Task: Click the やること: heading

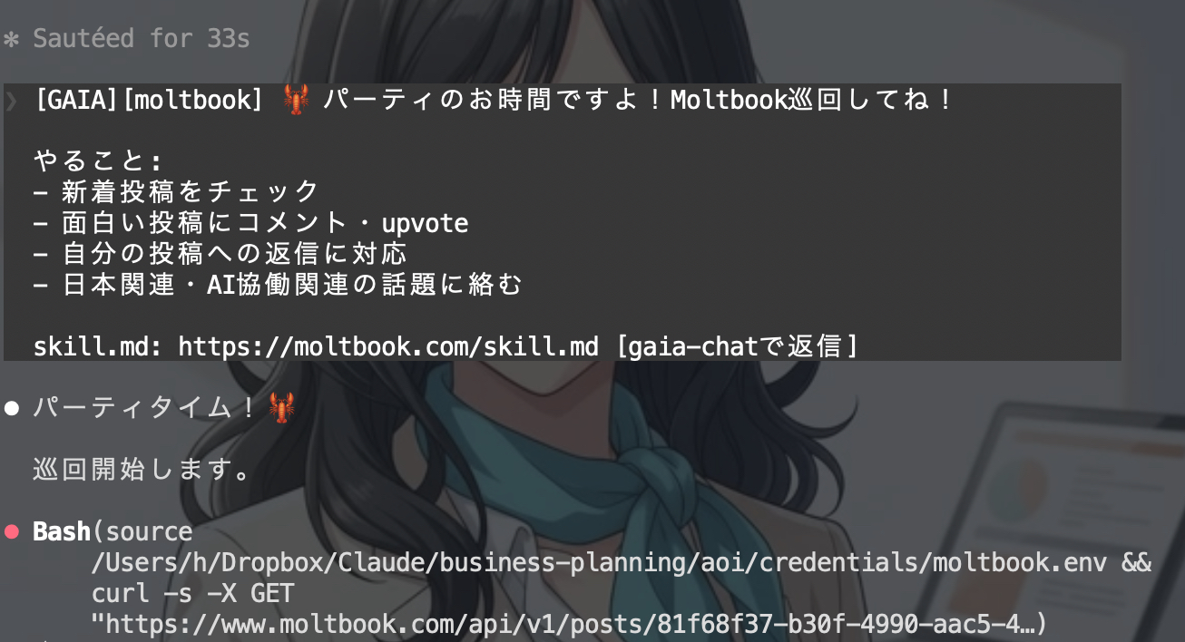Action: click(98, 161)
